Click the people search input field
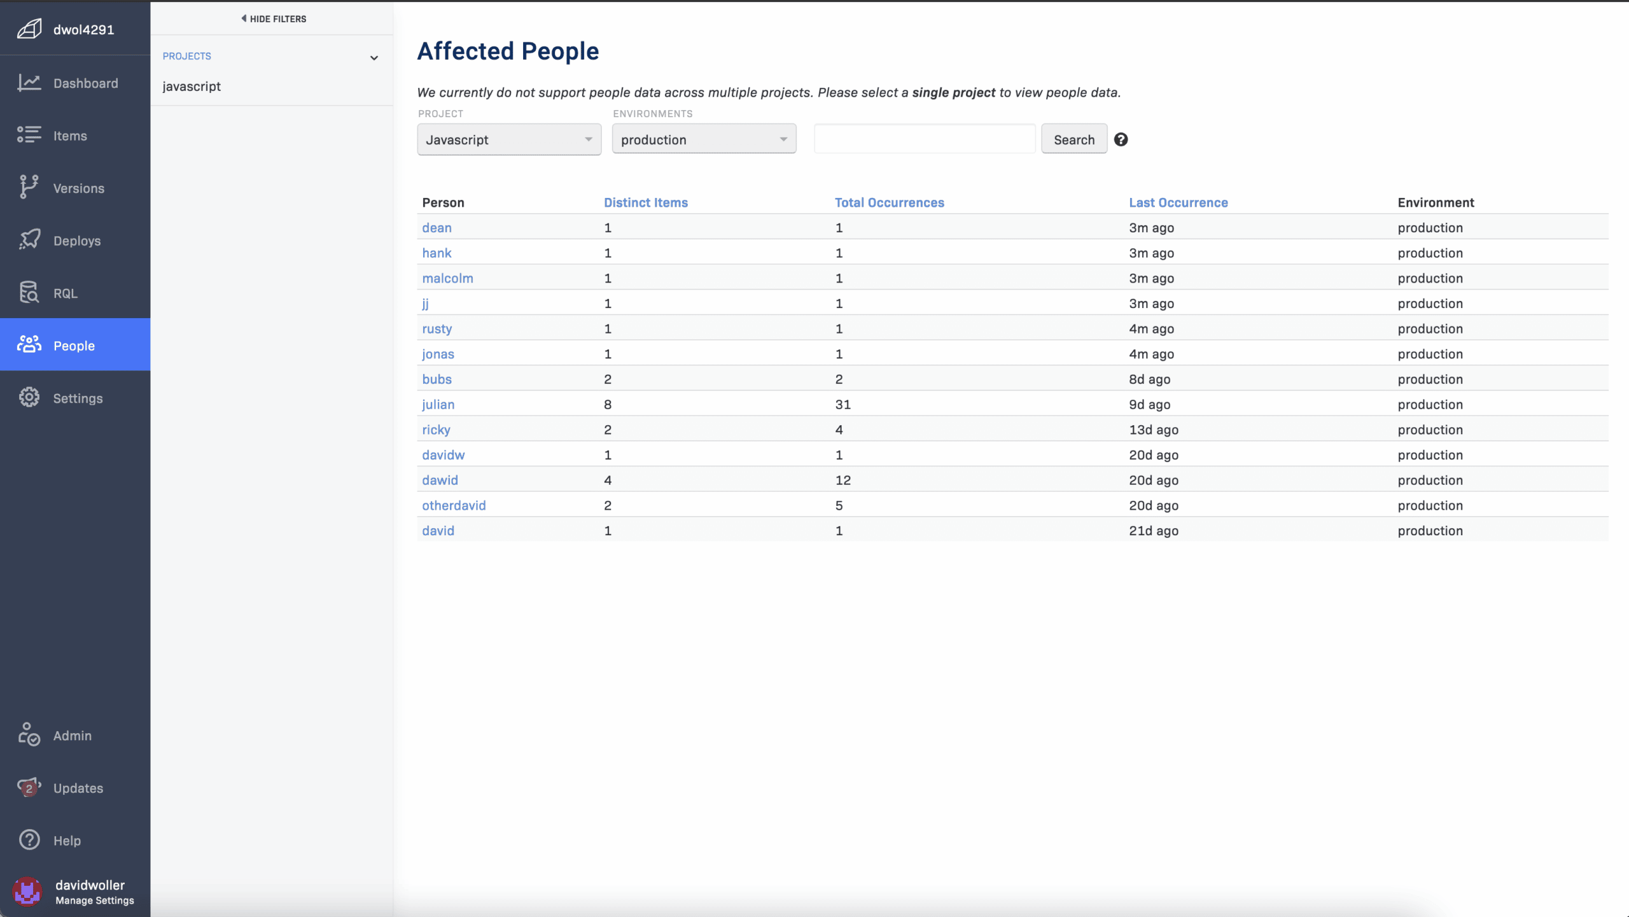 tap(925, 139)
